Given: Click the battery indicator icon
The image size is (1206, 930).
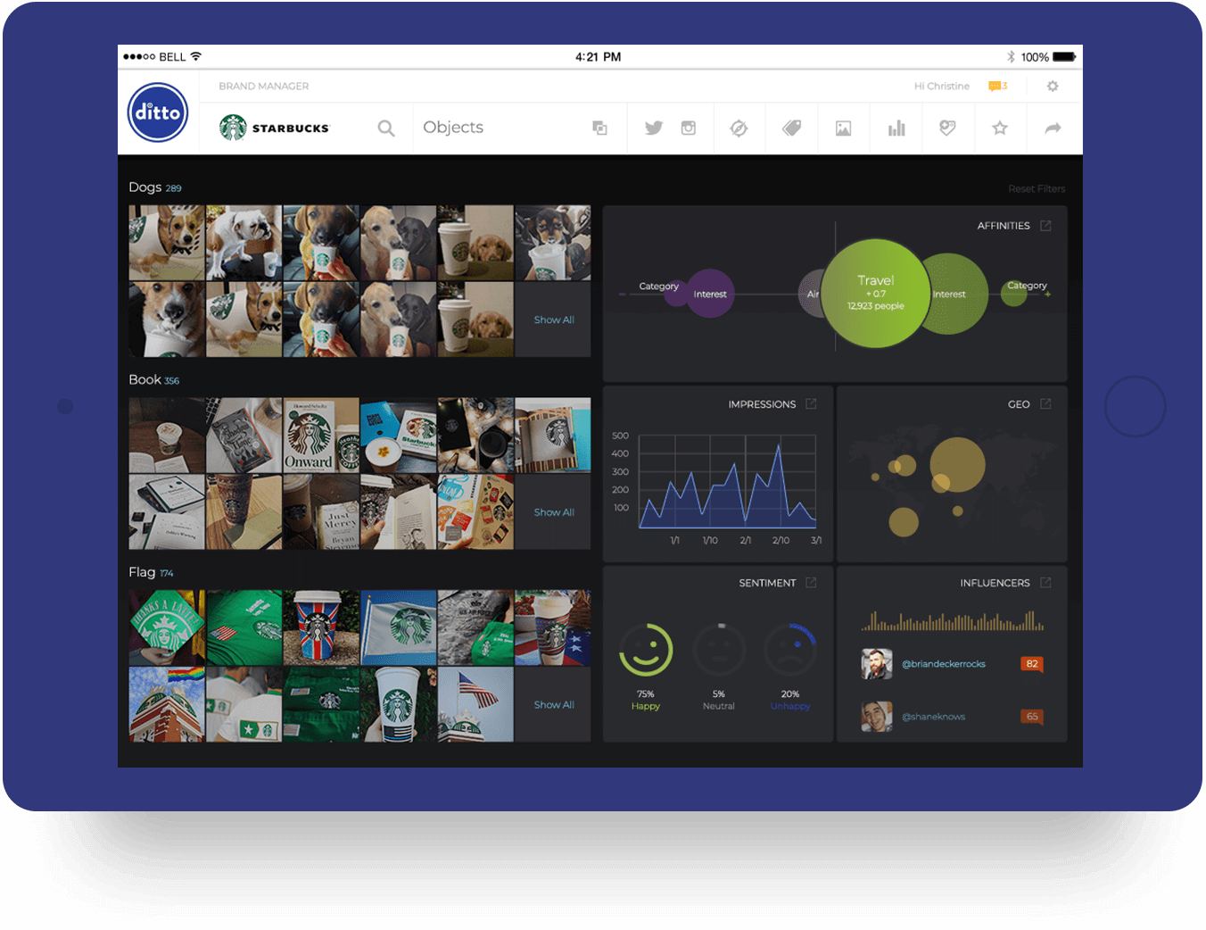Looking at the screenshot, I should pyautogui.click(x=1064, y=56).
